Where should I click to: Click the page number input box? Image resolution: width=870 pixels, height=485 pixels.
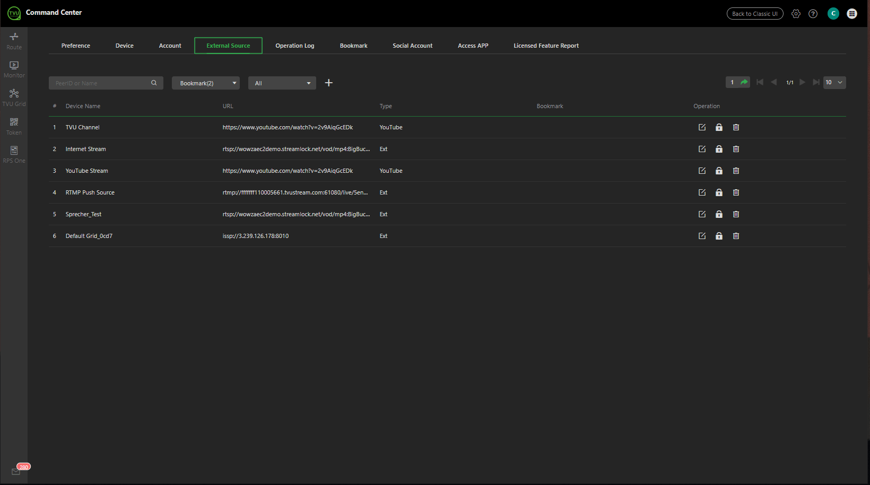[733, 82]
